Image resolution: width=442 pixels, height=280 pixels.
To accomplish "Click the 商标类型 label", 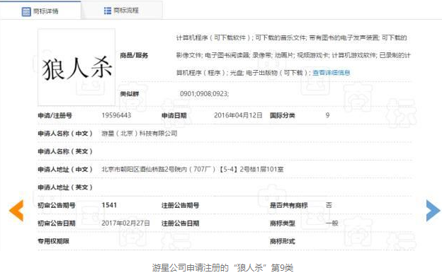I will pyautogui.click(x=283, y=223).
